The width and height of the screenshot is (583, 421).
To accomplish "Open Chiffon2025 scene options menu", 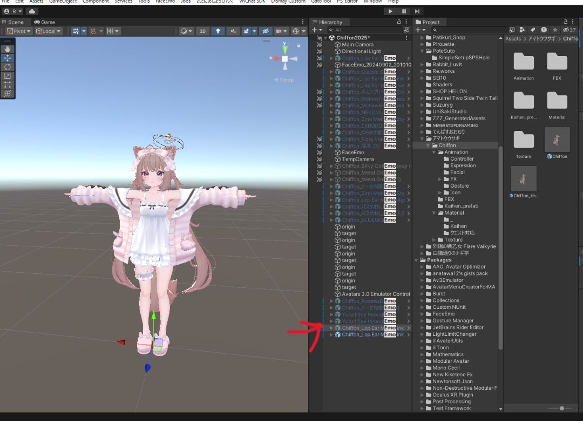I will point(406,38).
